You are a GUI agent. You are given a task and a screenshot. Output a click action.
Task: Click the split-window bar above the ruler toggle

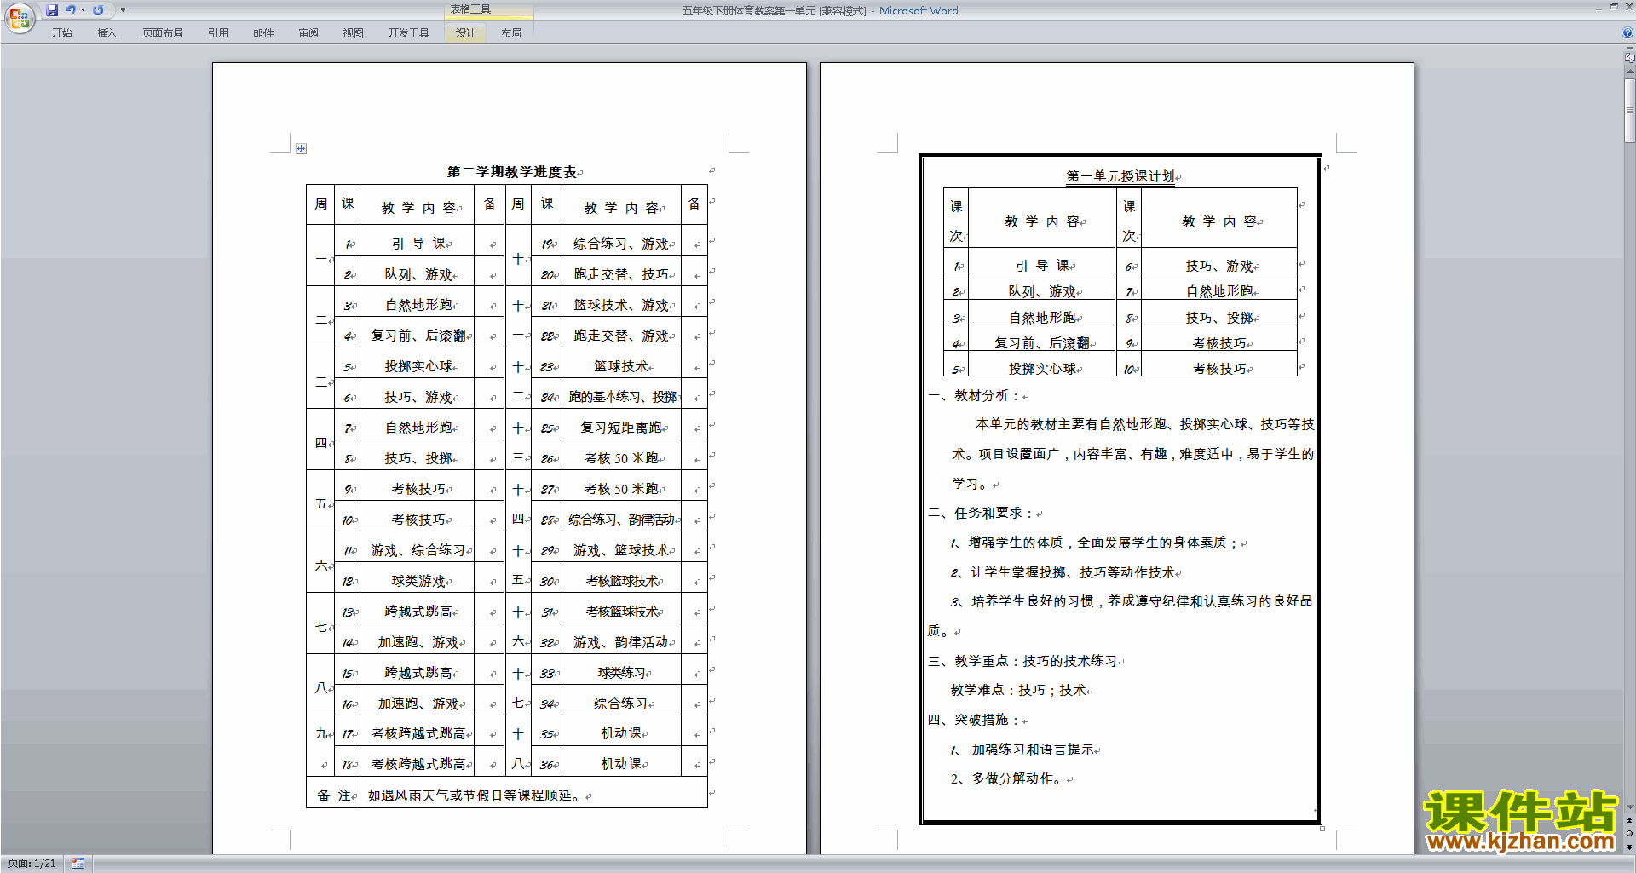[x=1630, y=49]
